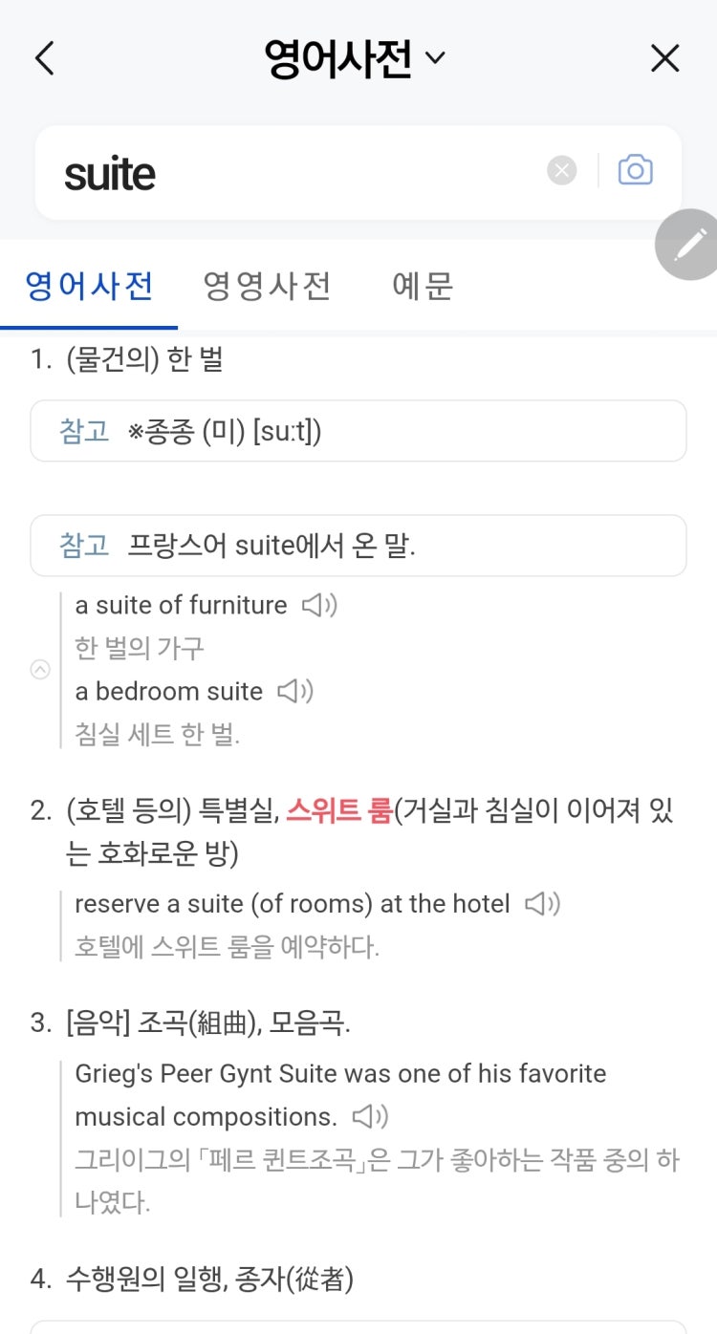Collapse the examples under definition 1
Image resolution: width=717 pixels, height=1334 pixels.
[40, 670]
